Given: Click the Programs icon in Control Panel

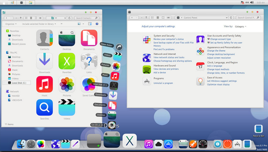Looking at the screenshot, I should point(147,81).
